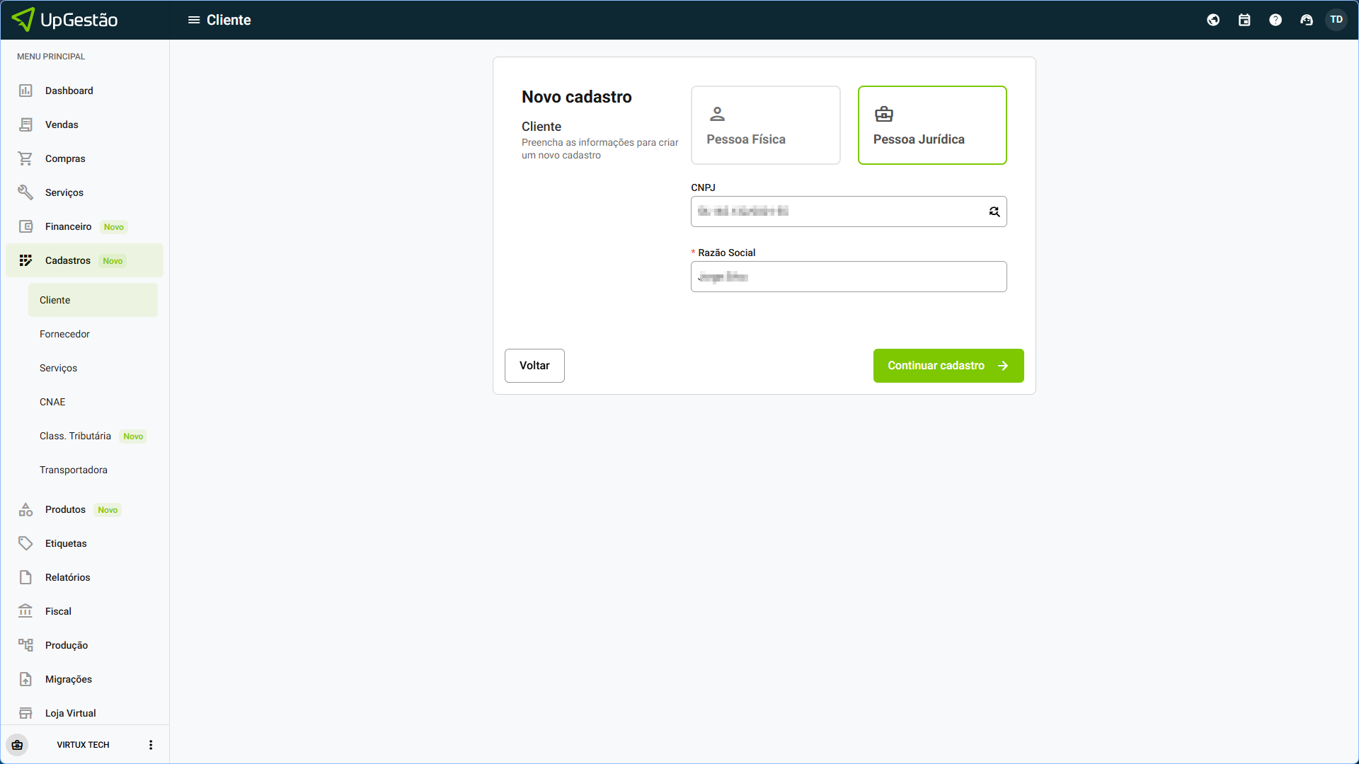Open the support headset icon
This screenshot has width=1359, height=764.
pyautogui.click(x=1307, y=20)
